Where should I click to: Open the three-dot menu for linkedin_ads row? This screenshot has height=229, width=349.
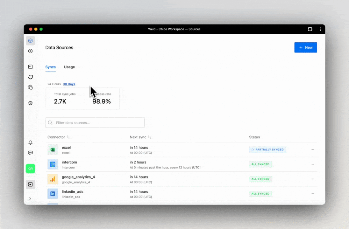(312, 193)
